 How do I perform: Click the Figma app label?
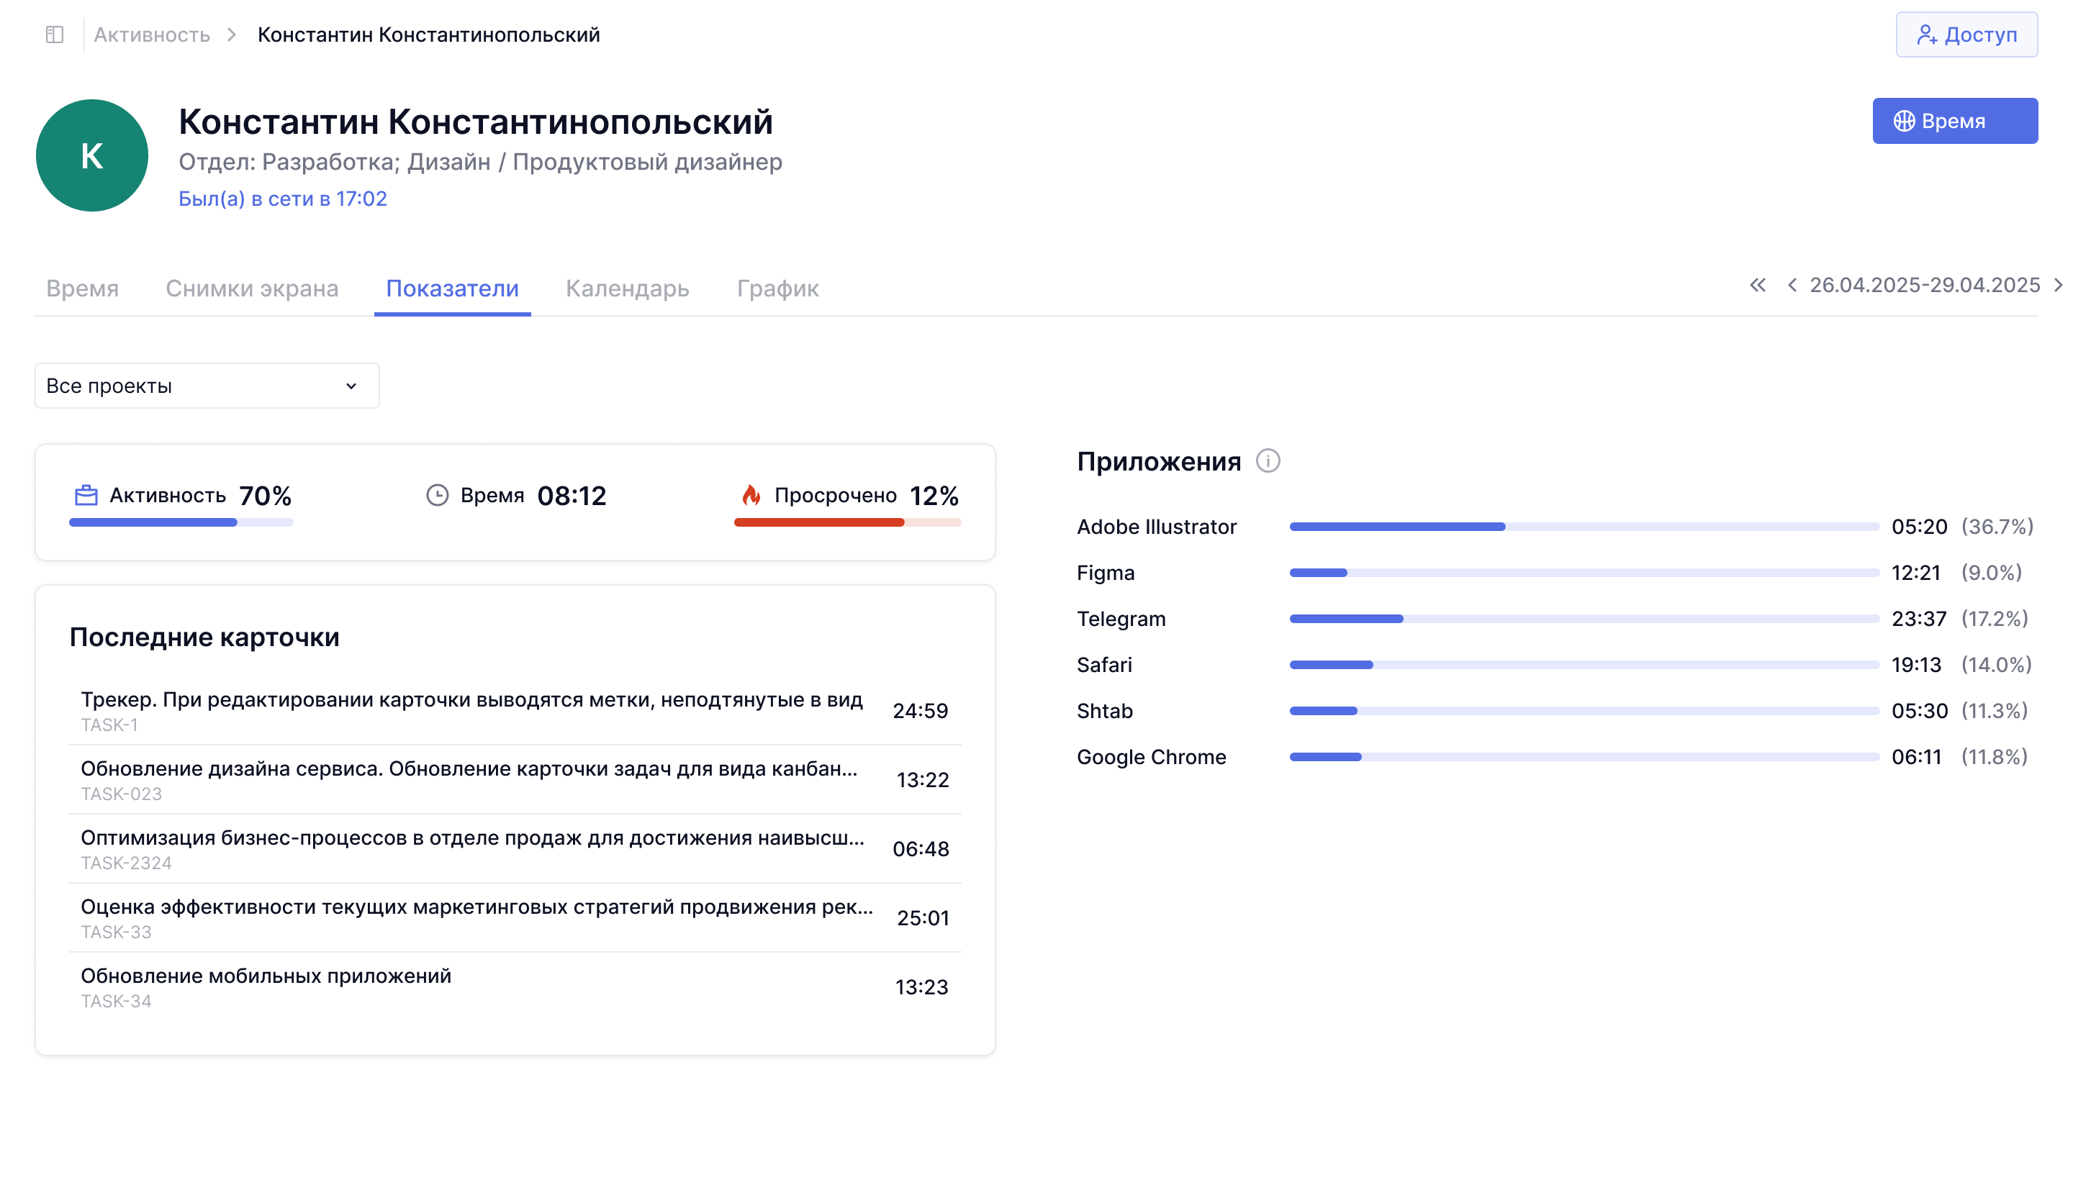click(1106, 573)
